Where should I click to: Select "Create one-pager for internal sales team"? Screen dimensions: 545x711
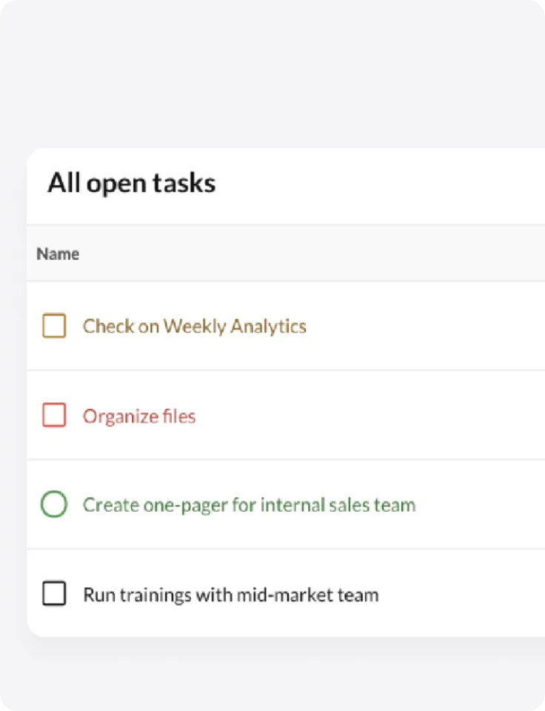[x=248, y=504]
